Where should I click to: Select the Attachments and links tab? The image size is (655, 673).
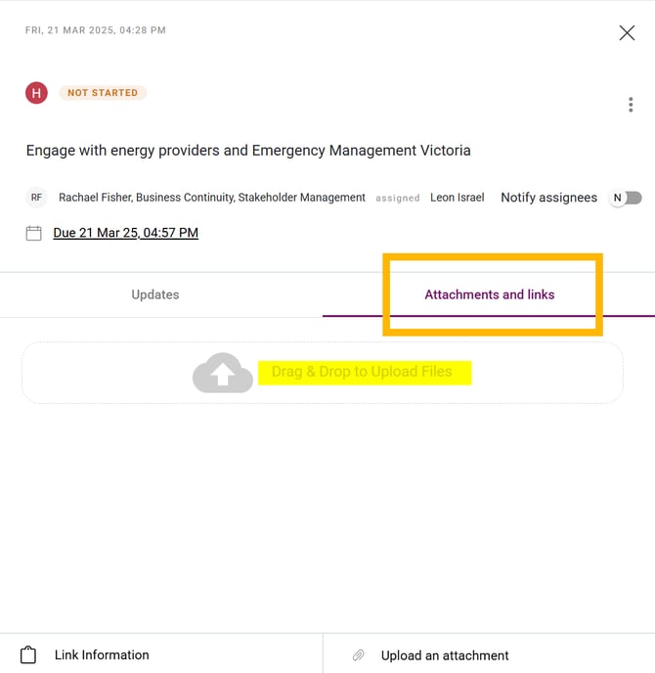click(x=489, y=294)
